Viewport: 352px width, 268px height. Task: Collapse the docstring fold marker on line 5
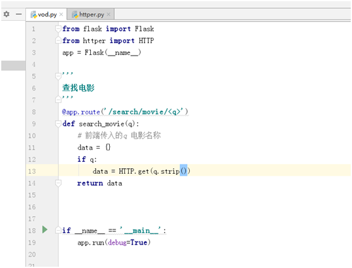58,76
